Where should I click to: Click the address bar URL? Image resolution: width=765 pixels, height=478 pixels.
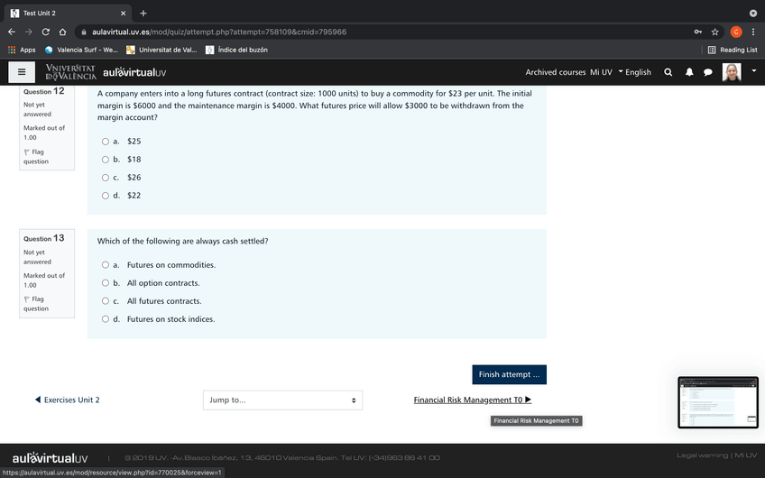[x=219, y=32]
